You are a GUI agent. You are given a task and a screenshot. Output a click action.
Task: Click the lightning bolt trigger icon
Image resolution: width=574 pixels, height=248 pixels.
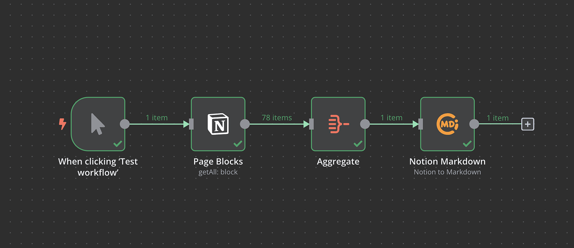point(62,124)
